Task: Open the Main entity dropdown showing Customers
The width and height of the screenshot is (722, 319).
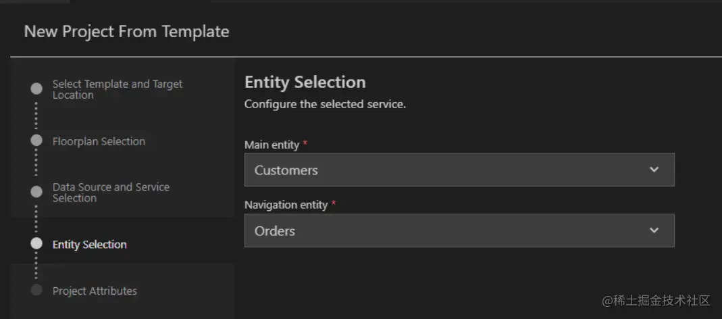Action: (446, 170)
